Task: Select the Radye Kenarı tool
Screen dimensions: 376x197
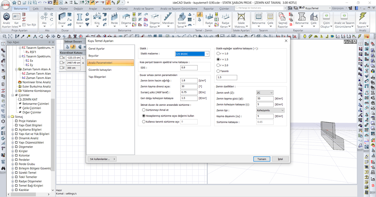Action: click(225, 20)
